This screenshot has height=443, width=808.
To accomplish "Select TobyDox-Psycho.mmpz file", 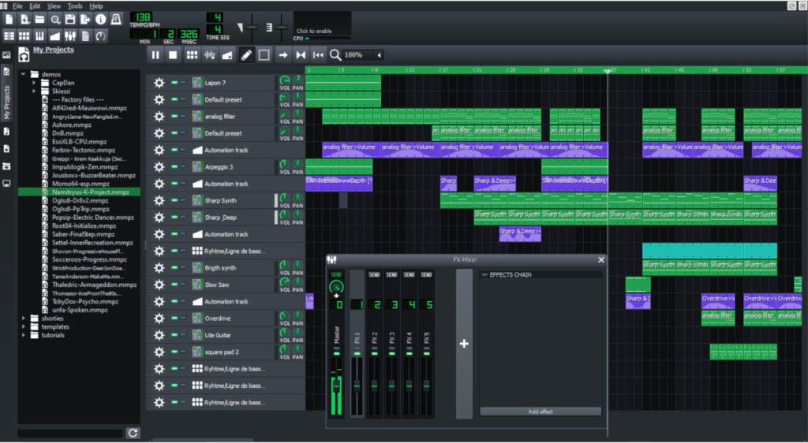I will tap(84, 301).
